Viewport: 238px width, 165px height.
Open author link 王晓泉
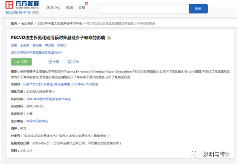25,45
